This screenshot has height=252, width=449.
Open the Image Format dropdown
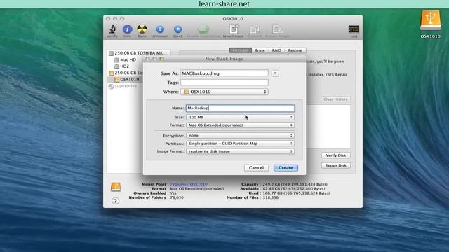[240, 151]
